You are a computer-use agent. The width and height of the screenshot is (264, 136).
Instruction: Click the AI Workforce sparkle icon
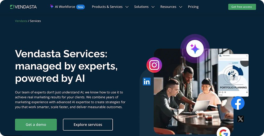pyautogui.click(x=52, y=7)
